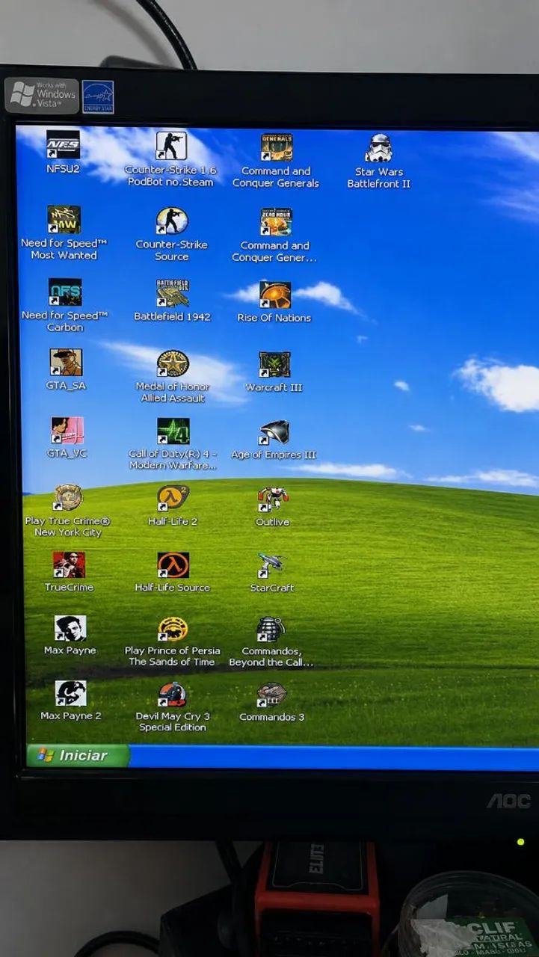This screenshot has height=957, width=539.
Task: Select the Commandos 3 shortcut
Action: [x=271, y=695]
